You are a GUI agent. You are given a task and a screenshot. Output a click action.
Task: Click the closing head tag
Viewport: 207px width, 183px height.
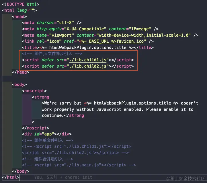[21, 72]
